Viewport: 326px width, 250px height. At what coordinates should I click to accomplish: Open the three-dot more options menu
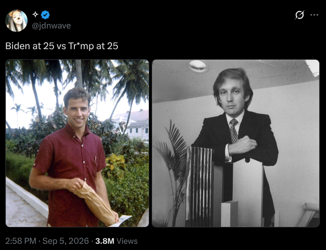point(314,15)
